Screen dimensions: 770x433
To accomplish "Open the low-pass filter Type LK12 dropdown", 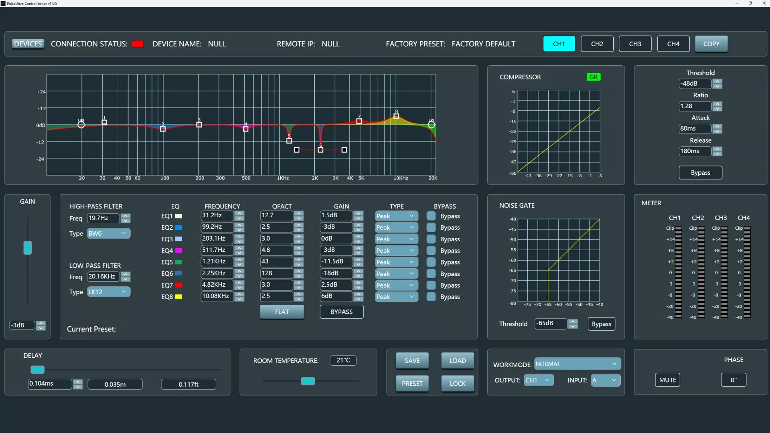I will tap(107, 291).
